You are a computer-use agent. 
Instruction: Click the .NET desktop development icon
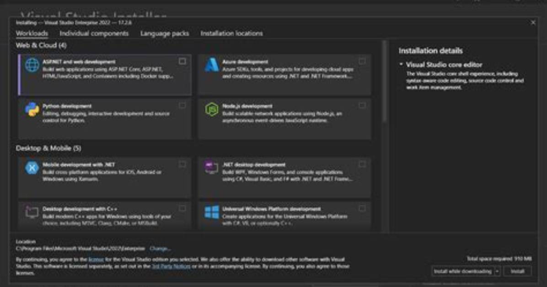click(x=211, y=168)
